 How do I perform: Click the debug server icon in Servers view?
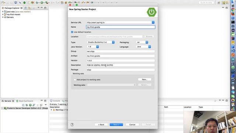(27, 105)
